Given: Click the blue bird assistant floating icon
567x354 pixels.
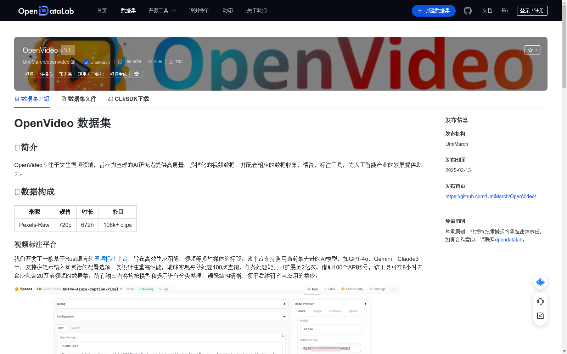Looking at the screenshot, I should click(x=540, y=282).
